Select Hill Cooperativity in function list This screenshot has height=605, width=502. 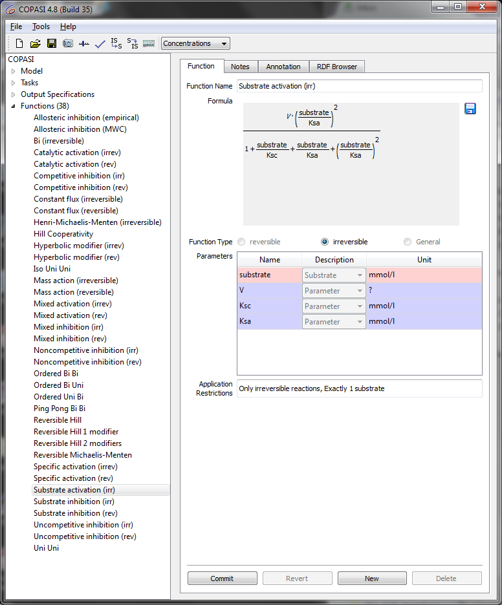(63, 234)
